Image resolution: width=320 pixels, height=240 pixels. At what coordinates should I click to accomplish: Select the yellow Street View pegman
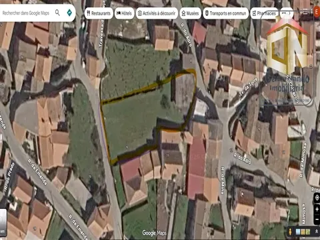(290, 232)
